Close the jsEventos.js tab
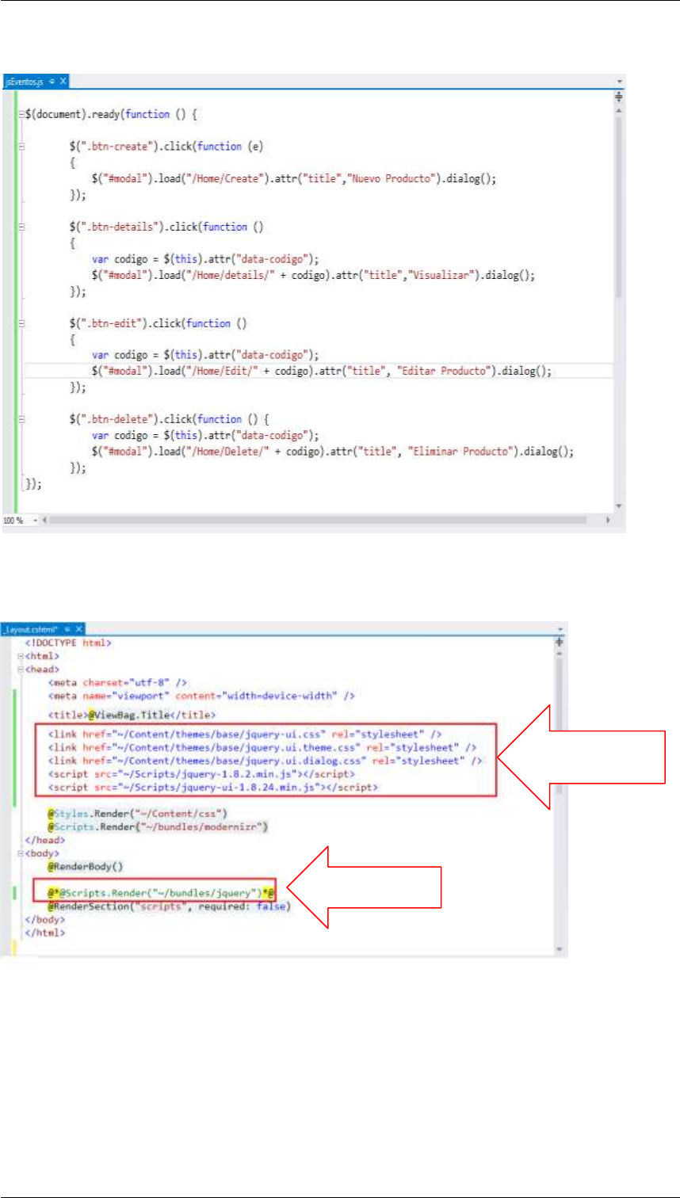Image resolution: width=680 pixels, height=1198 pixels. tap(63, 82)
